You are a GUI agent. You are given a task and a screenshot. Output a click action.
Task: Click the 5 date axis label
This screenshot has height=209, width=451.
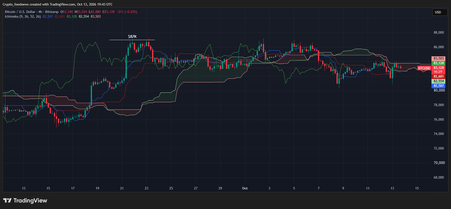[294, 188]
